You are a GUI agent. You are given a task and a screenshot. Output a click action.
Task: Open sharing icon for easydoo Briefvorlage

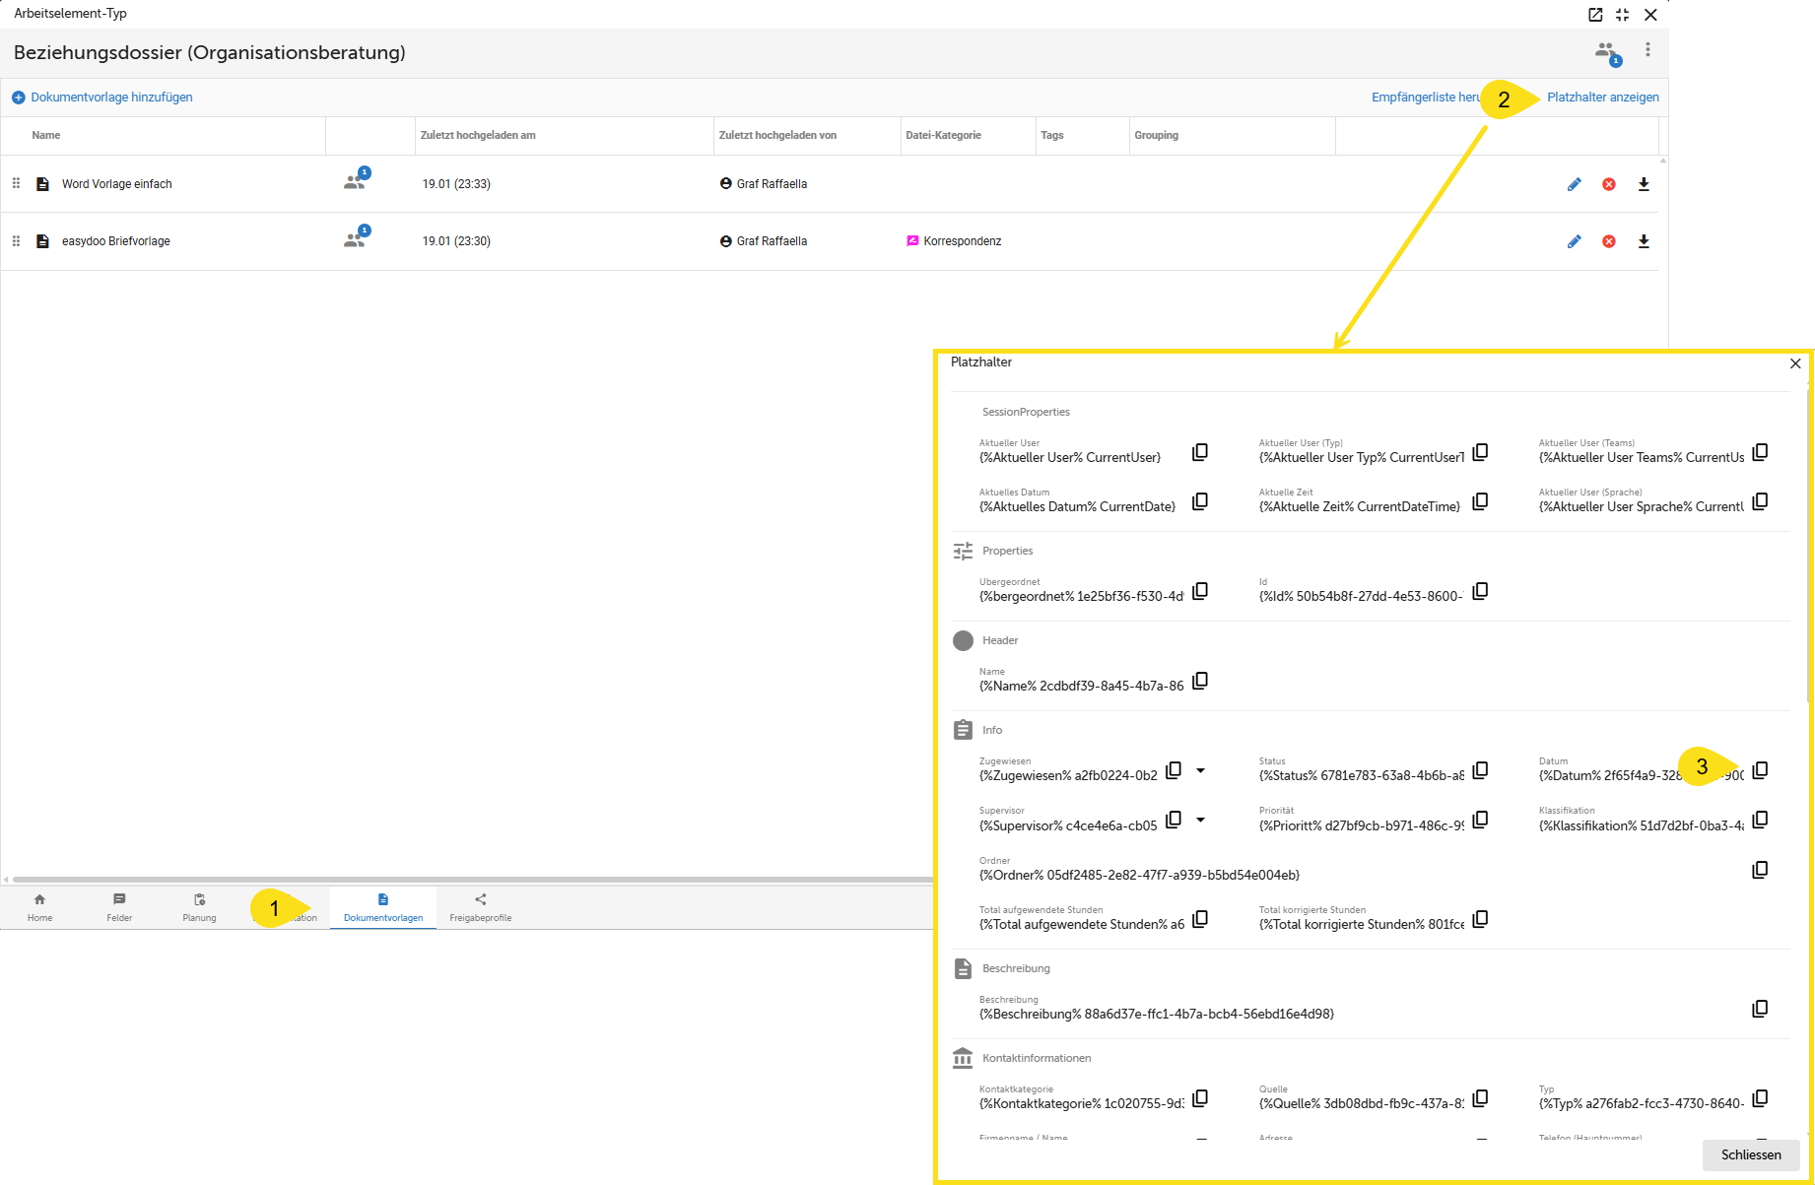coord(356,238)
